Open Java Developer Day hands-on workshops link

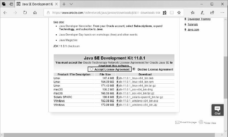coord(98,35)
